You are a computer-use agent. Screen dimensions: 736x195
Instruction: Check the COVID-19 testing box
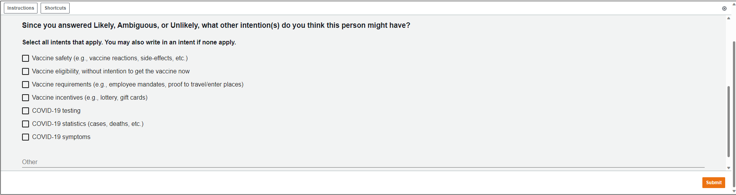coord(26,111)
